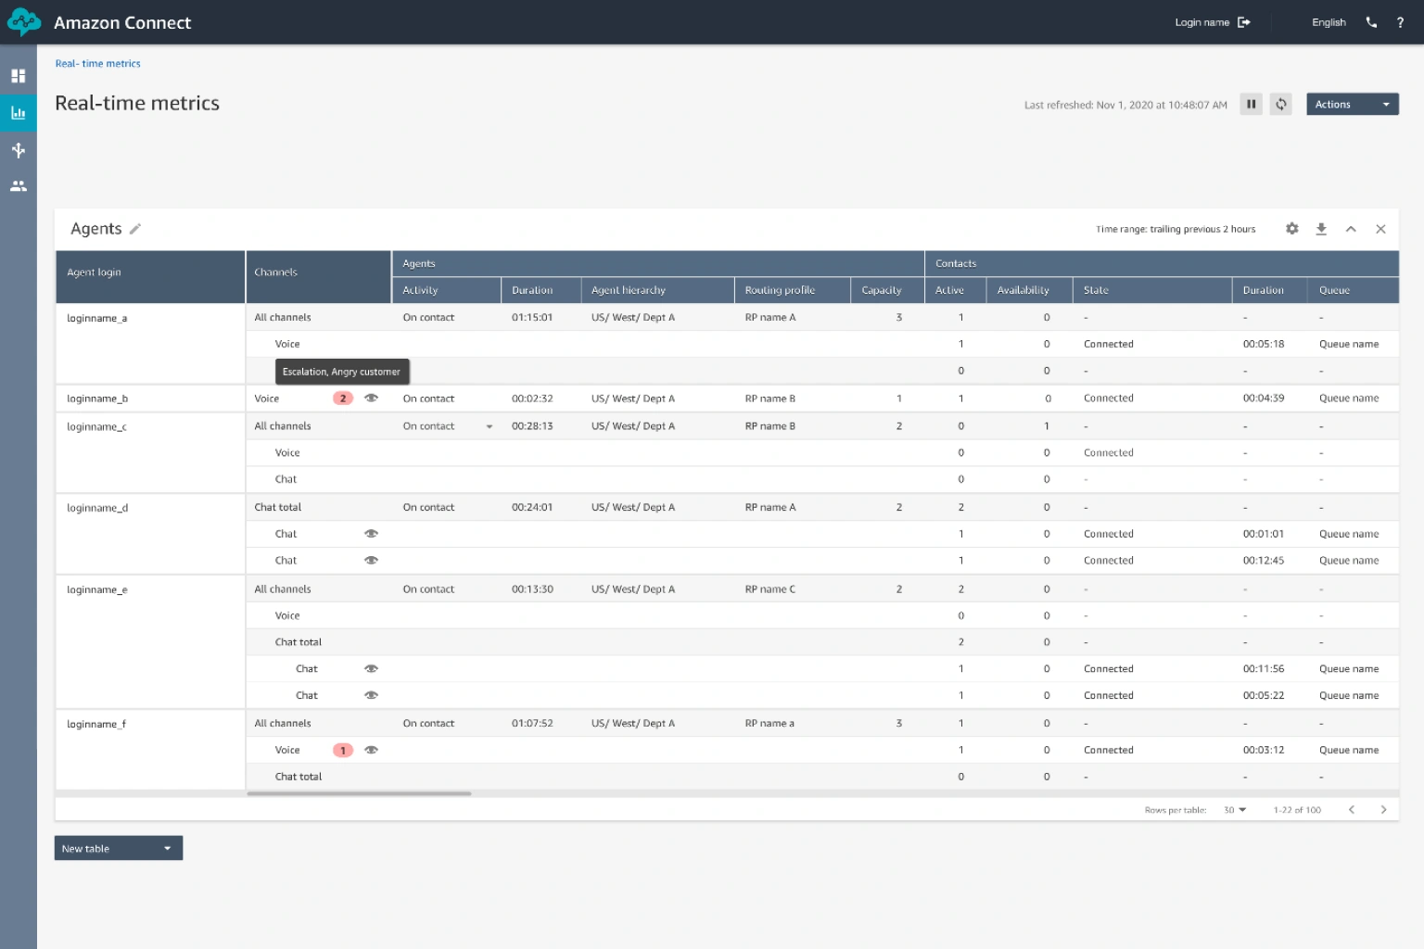
Task: Toggle eye icon on loginname_e 00:11:56 chat
Action: (x=371, y=669)
